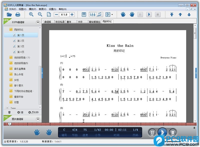Image resolution: width=200 pixels, height=147 pixels.
Task: Open the 文件(F) menu
Action: pos(12,9)
